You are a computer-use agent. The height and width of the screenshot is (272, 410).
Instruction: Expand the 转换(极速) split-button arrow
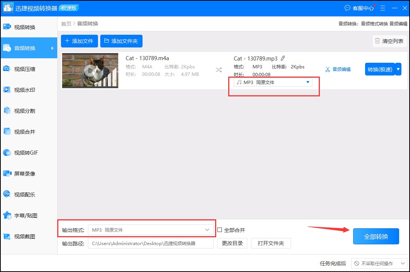pyautogui.click(x=399, y=69)
